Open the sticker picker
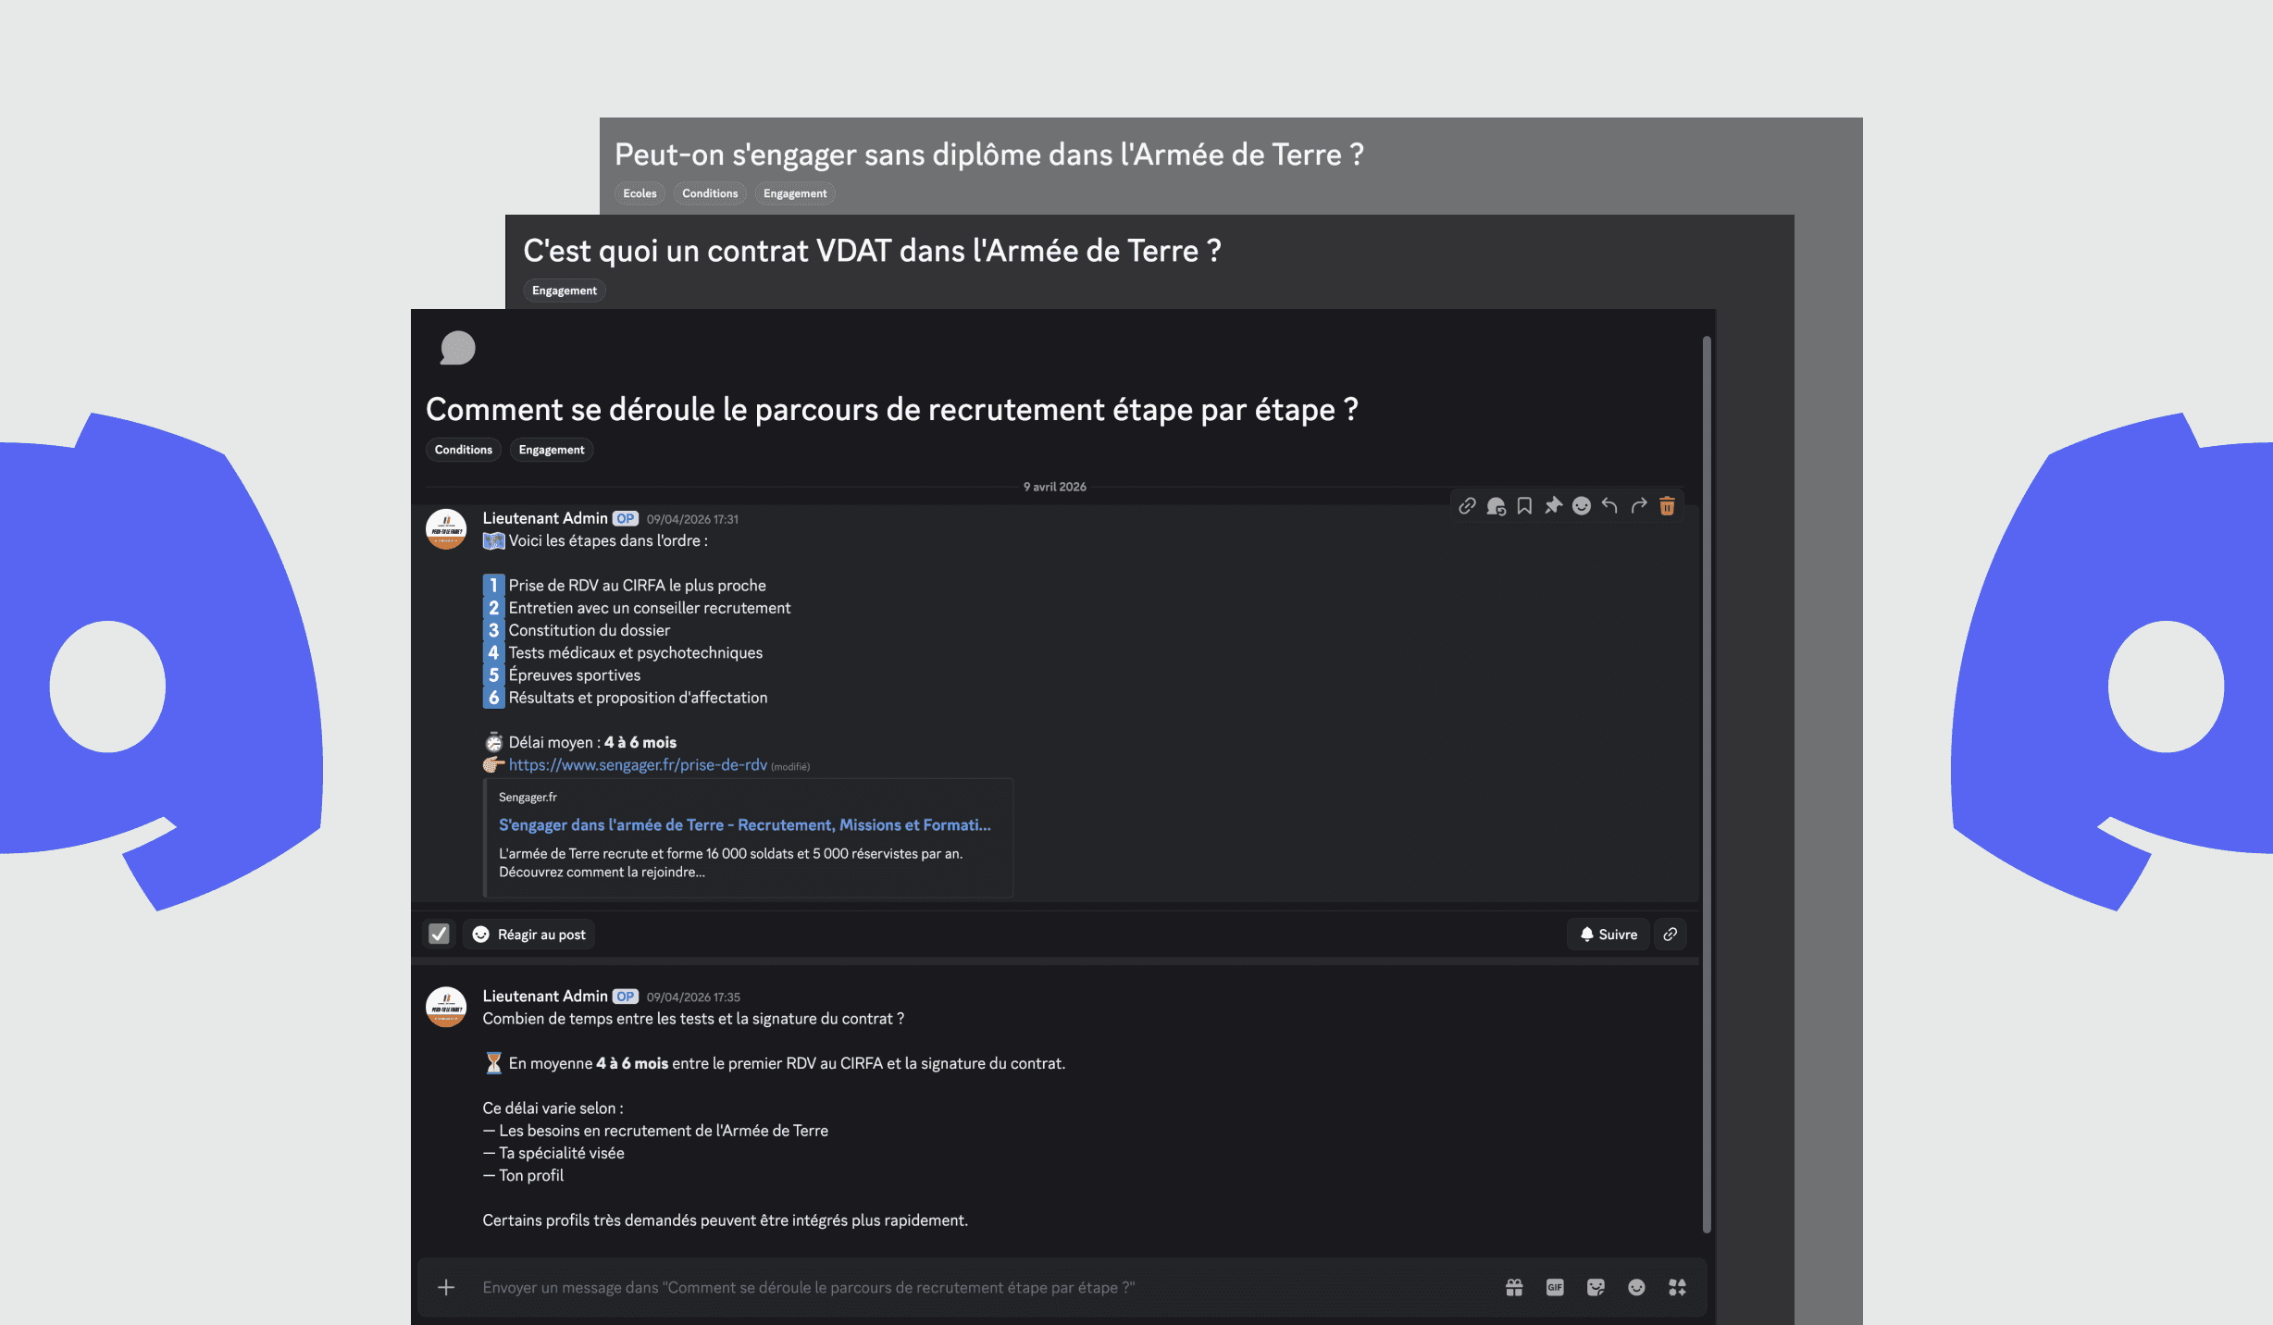Image resolution: width=2273 pixels, height=1325 pixels. (x=1596, y=1287)
